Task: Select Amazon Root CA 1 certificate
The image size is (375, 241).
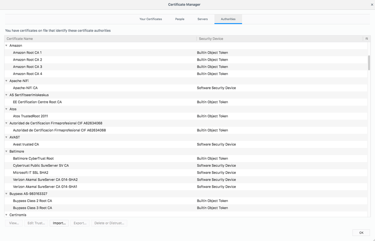Action: pyautogui.click(x=186, y=53)
